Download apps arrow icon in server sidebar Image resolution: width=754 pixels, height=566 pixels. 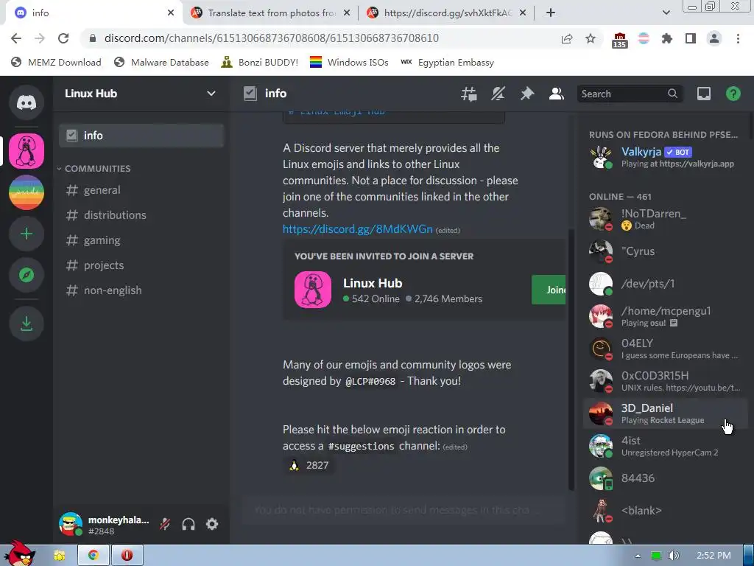click(x=27, y=324)
